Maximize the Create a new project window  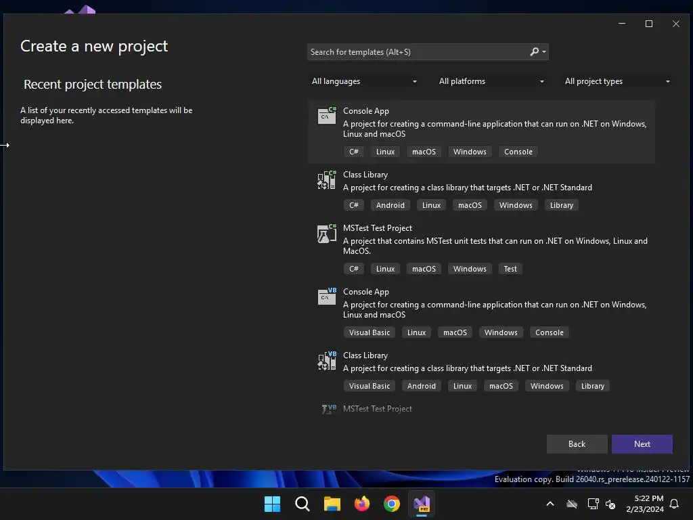click(649, 24)
